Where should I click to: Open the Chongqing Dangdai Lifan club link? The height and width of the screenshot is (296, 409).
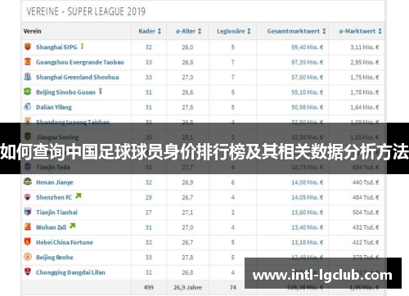(70, 272)
